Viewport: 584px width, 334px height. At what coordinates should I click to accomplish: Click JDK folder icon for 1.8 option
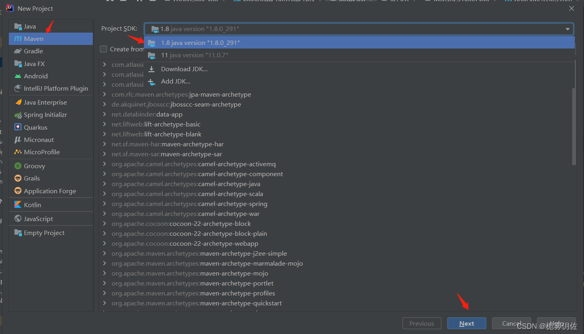coord(151,43)
